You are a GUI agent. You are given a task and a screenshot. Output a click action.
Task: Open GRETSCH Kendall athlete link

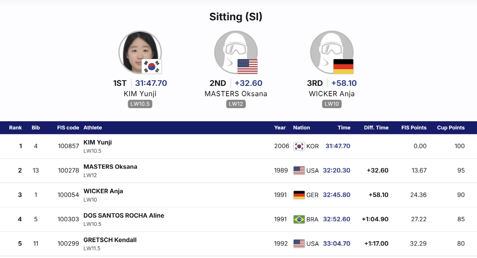(x=110, y=240)
